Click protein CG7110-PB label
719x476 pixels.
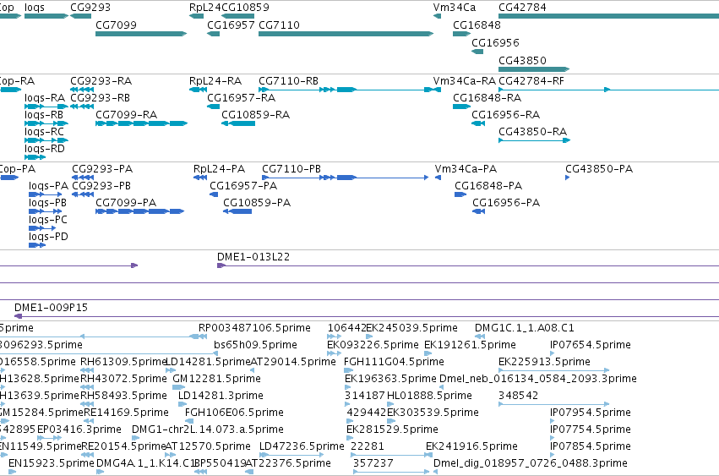291,169
